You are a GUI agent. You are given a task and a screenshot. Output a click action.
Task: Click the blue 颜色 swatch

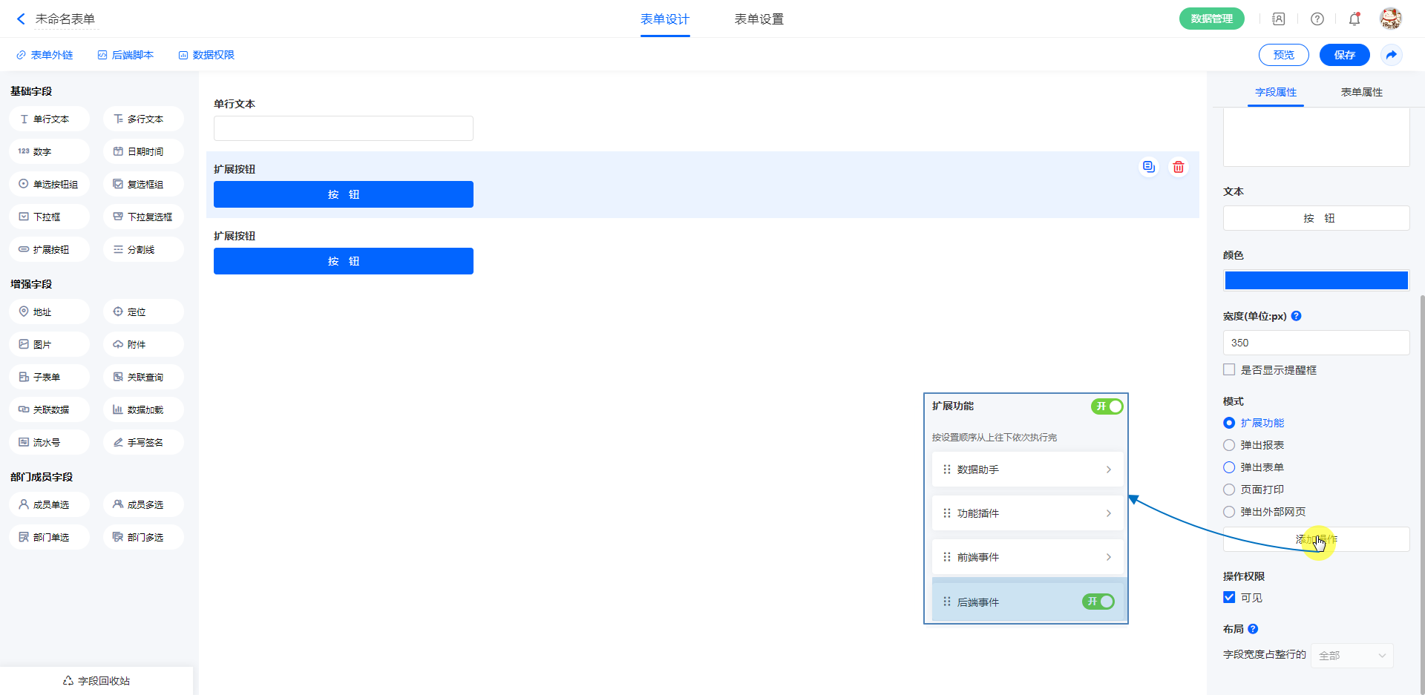point(1316,280)
